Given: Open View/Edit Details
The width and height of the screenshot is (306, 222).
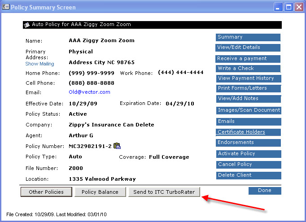Looking at the screenshot, I should (x=248, y=48).
